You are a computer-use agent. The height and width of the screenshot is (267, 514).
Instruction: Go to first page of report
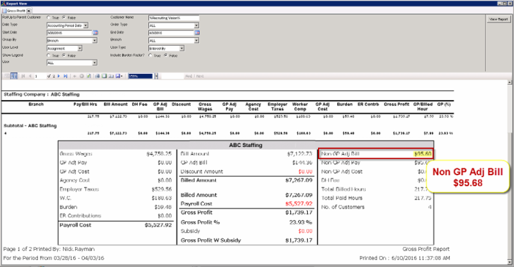click(23, 76)
